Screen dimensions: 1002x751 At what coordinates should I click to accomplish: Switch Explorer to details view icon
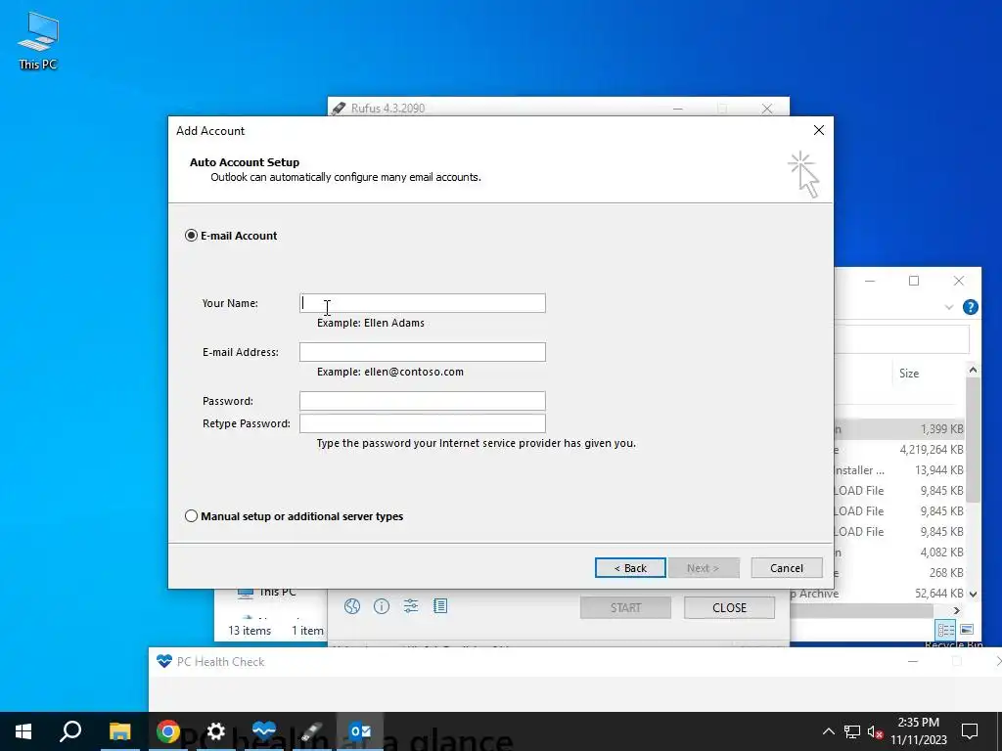click(x=946, y=630)
